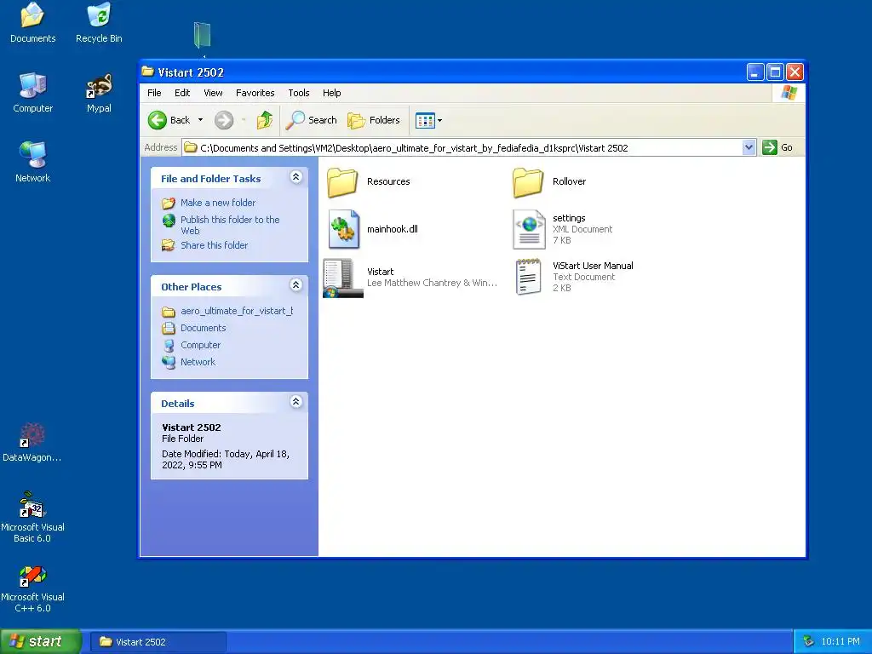Open the Favorites menu
This screenshot has height=654, width=872.
(255, 93)
